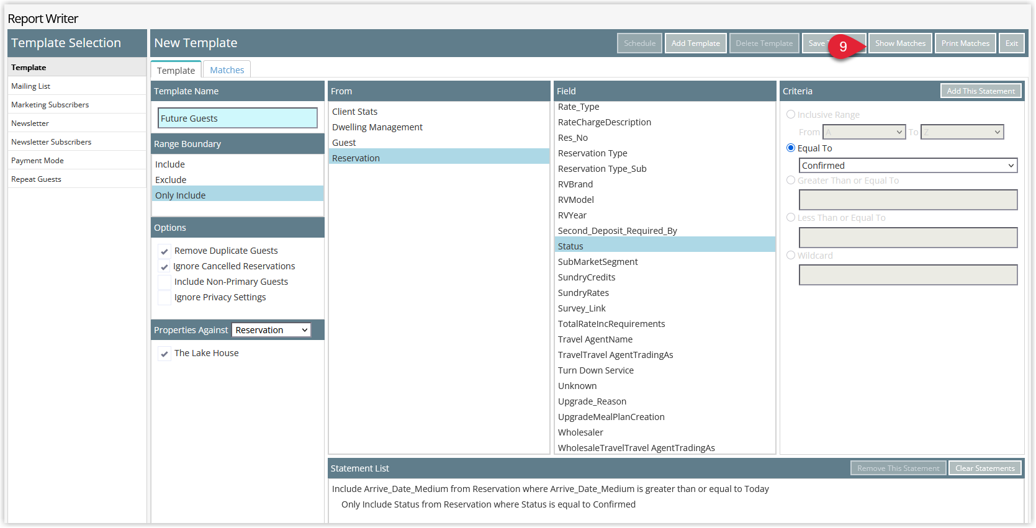Viewport: 1036px width, 528px height.
Task: Select Client Stats in From list
Action: [439, 112]
